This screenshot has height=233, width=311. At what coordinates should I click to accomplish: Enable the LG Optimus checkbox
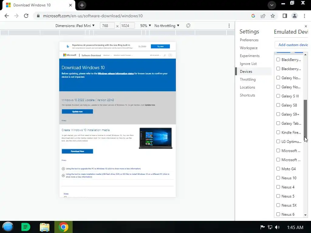[x=278, y=141]
